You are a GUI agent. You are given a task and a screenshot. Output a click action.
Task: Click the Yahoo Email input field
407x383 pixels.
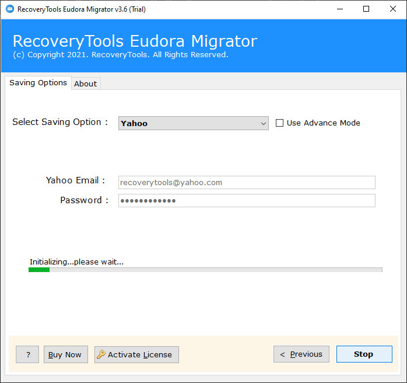pyautogui.click(x=247, y=182)
